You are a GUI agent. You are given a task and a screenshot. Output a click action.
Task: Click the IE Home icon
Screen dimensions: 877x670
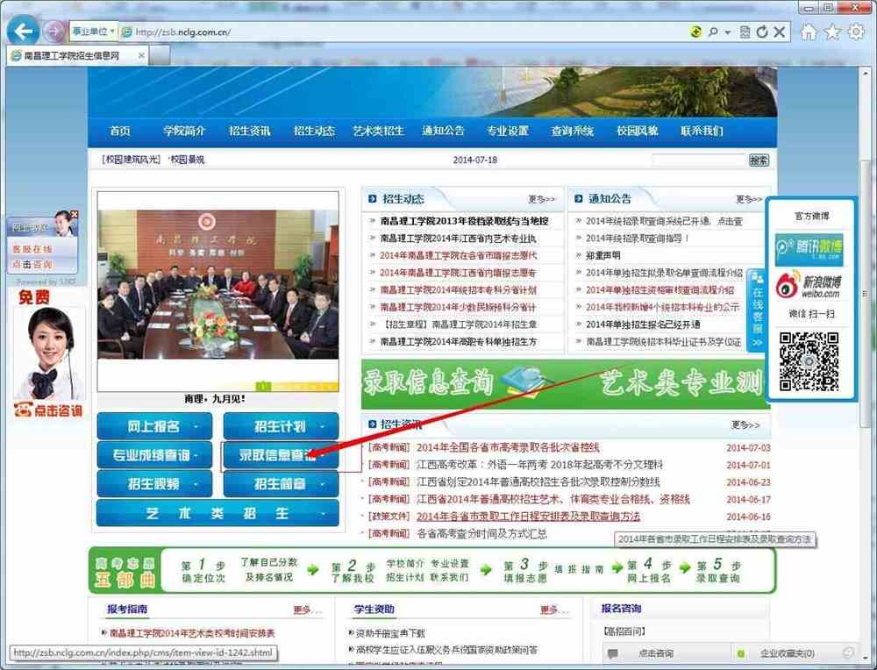809,32
